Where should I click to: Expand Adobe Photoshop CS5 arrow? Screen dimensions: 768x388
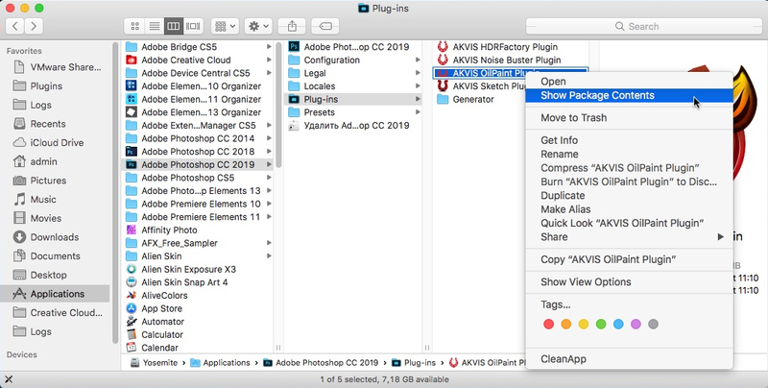[269, 178]
